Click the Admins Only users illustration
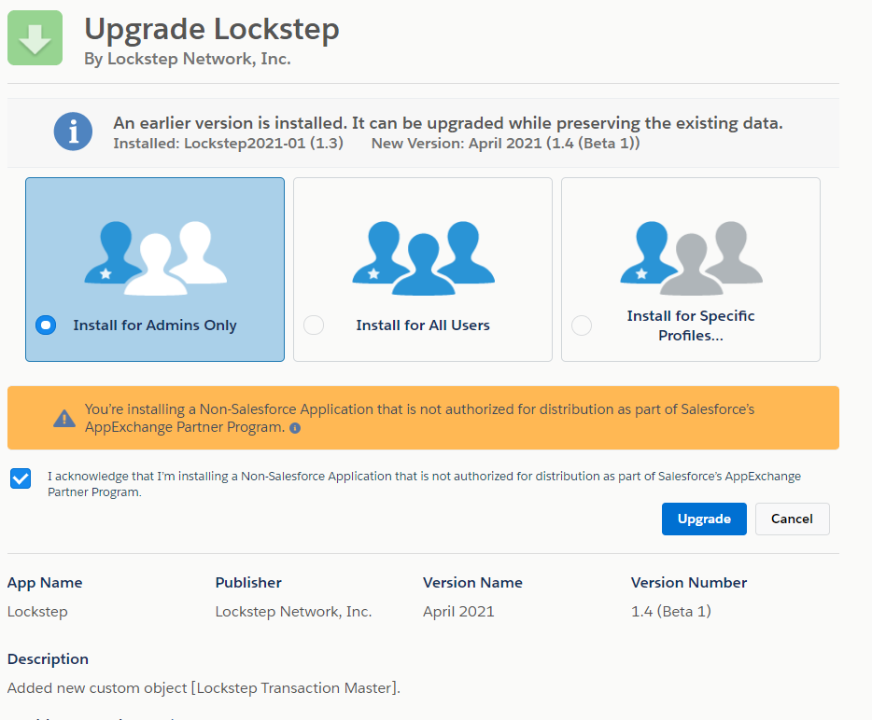 pos(155,252)
